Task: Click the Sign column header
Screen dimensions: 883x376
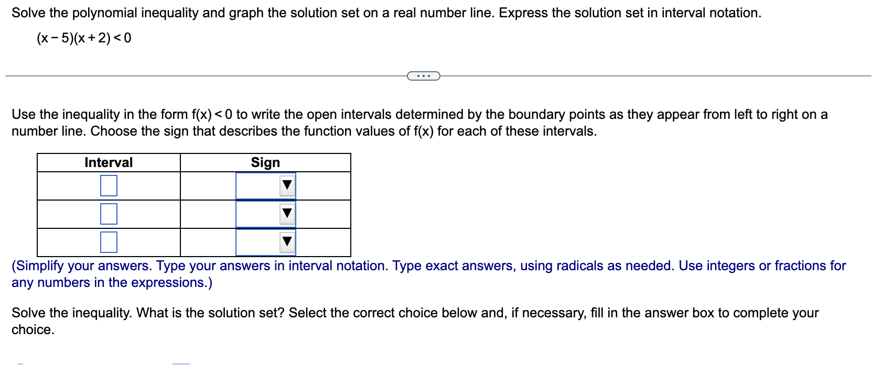Action: [265, 162]
